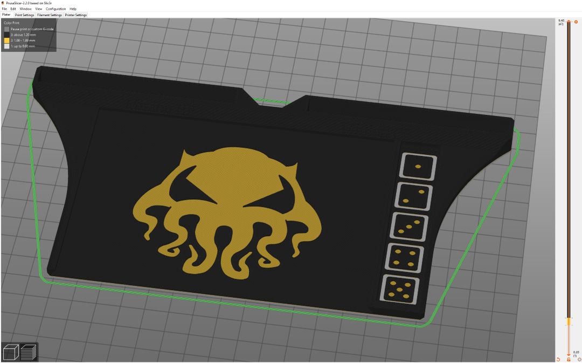Click the yellow segment on the layer slider
Viewport: 582px width, 363px height.
tap(569, 322)
